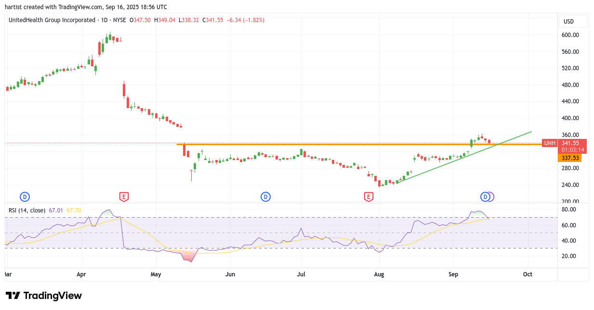The height and width of the screenshot is (310, 594).
Task: Open the earnings marker in April
Action: (x=124, y=197)
